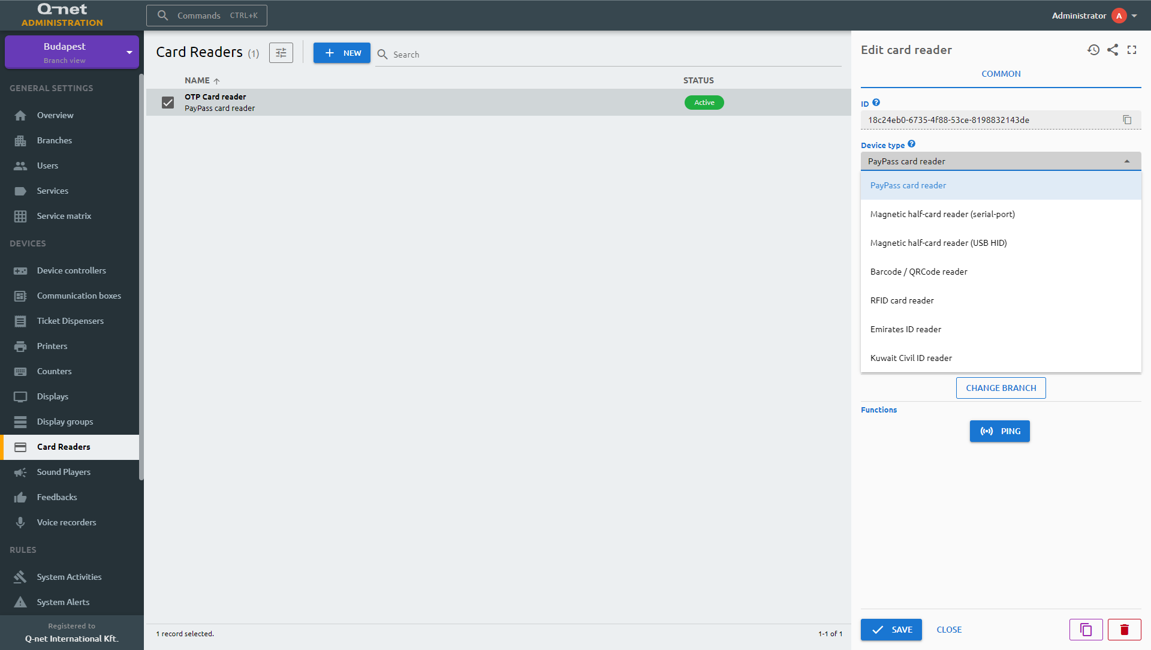
Task: Open Feedbacks in the sidebar
Action: (x=70, y=497)
